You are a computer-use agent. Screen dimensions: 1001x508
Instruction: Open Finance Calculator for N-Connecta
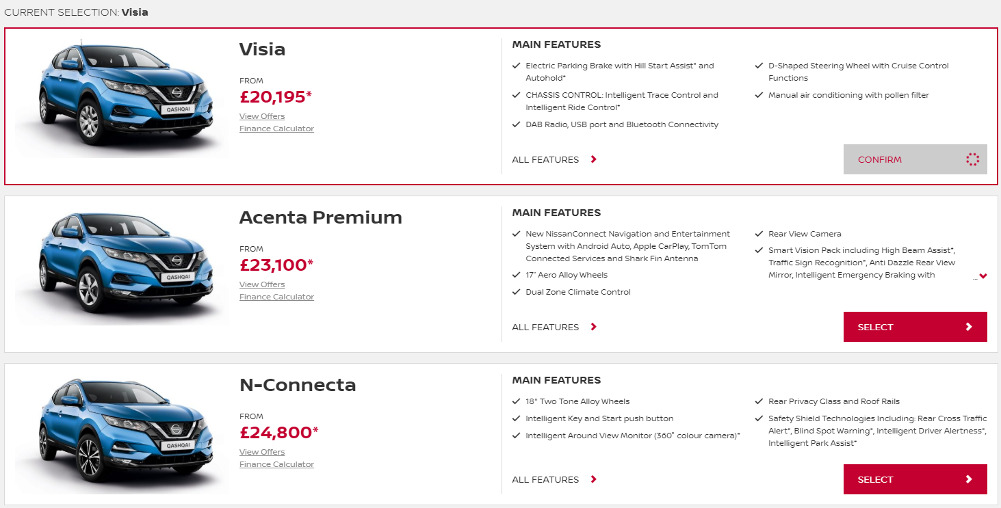[x=276, y=464]
